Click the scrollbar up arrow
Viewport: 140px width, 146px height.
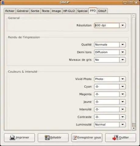[134, 16]
